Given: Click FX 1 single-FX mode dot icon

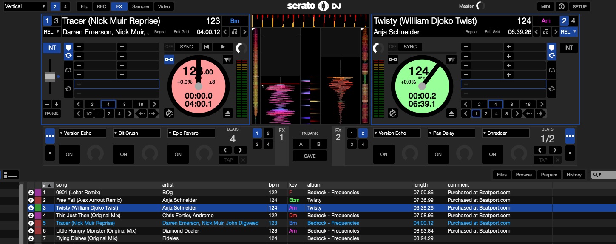Looking at the screenshot, I should coord(50,153).
